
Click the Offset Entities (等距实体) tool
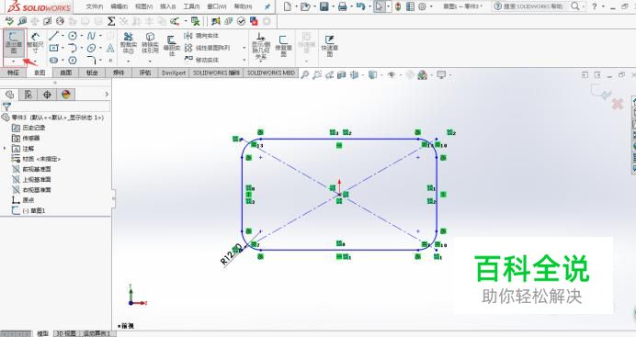pos(172,45)
